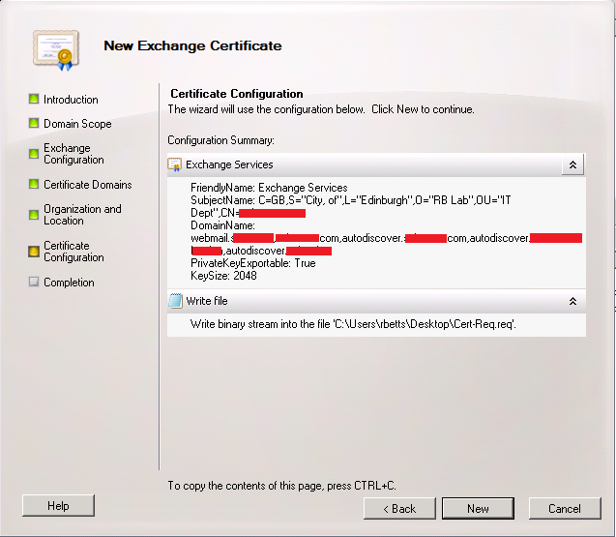
Task: Click New to create the certificate request
Action: (x=478, y=509)
